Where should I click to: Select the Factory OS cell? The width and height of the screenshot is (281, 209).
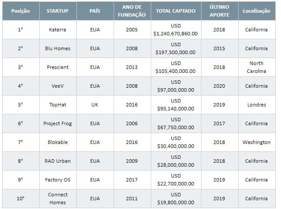(x=58, y=180)
